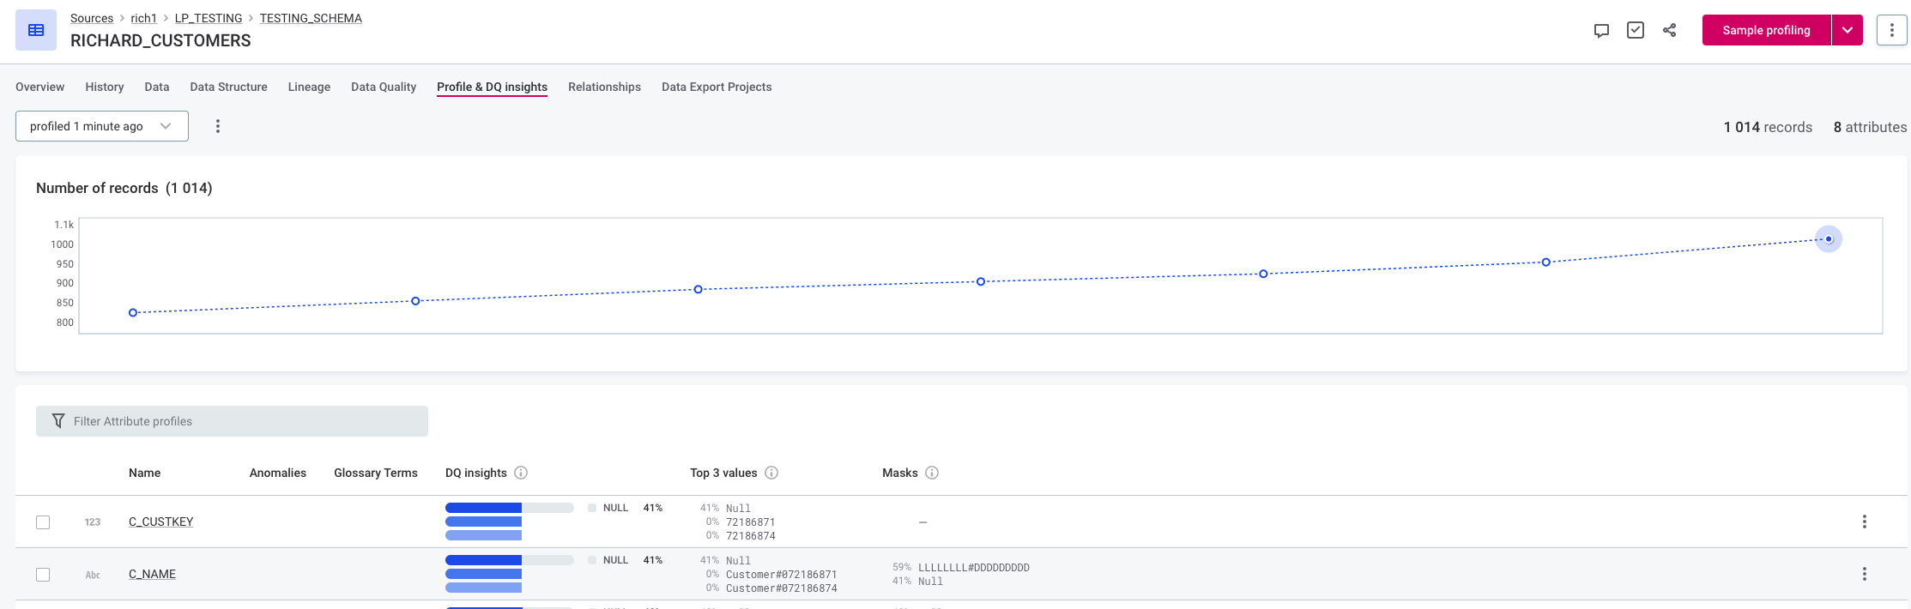The height and width of the screenshot is (609, 1911).
Task: Click the Filter Attribute profiles field
Action: coord(232,421)
